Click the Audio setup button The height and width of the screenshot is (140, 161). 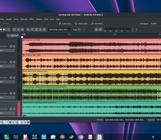click(x=65, y=24)
